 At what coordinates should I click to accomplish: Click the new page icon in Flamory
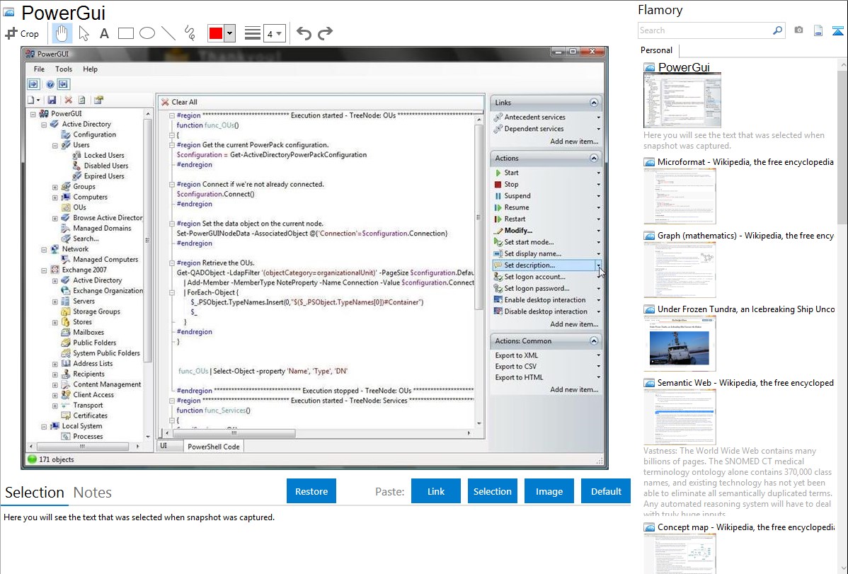click(818, 30)
